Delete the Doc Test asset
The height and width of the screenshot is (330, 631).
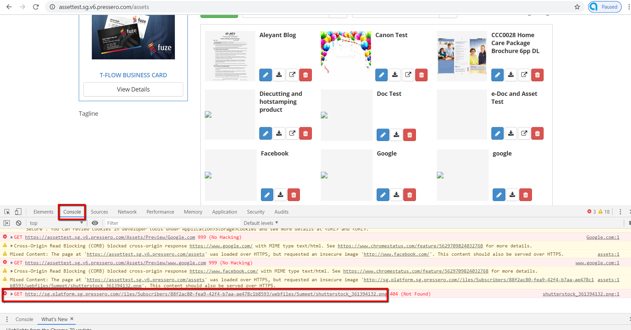pyautogui.click(x=410, y=135)
